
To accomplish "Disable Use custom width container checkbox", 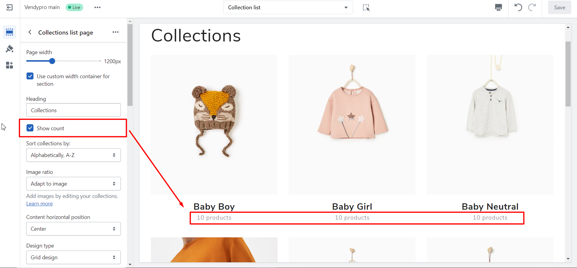I will click(x=30, y=76).
